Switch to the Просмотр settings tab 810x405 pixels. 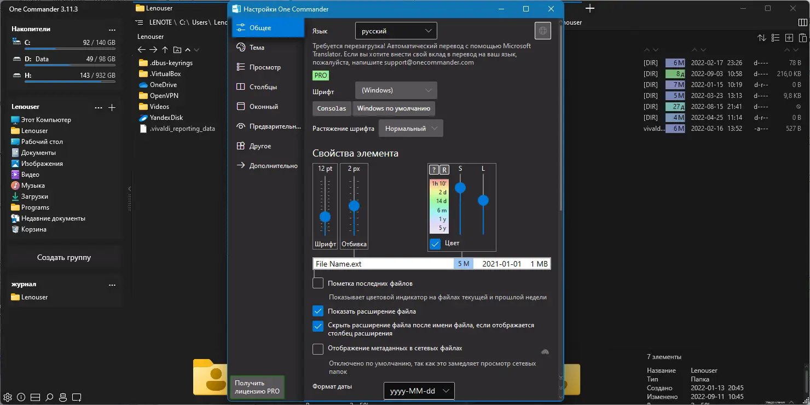pos(268,67)
